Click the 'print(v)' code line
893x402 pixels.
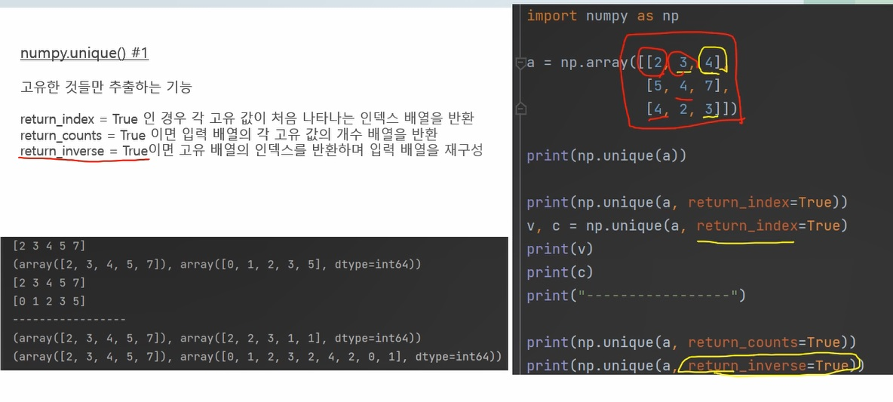tap(560, 249)
